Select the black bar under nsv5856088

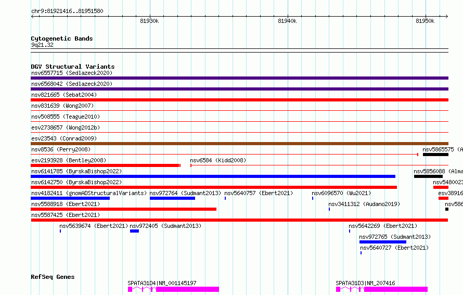click(x=428, y=176)
